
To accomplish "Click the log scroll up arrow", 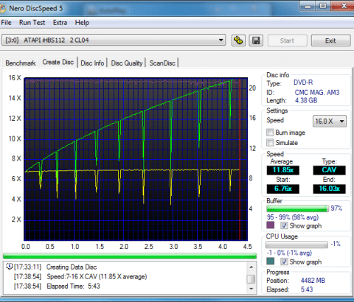I will [x=251, y=267].
